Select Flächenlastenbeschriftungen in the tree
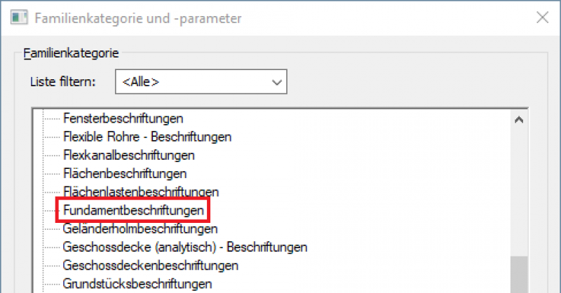The height and width of the screenshot is (293, 561). pos(141,191)
